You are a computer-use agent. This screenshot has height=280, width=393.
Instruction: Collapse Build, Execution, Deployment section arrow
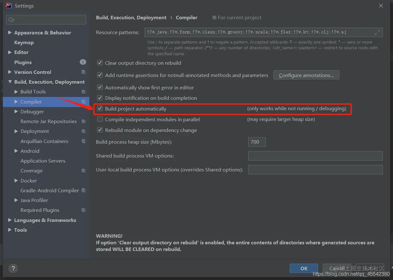pyautogui.click(x=10, y=82)
